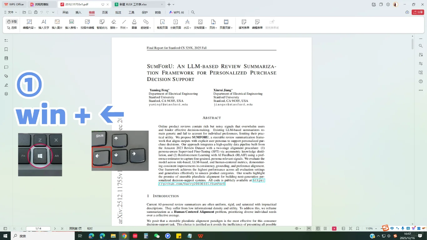Launch the 智能优化 smart optimize tool
The image size is (427, 240).
[x=102, y=24]
